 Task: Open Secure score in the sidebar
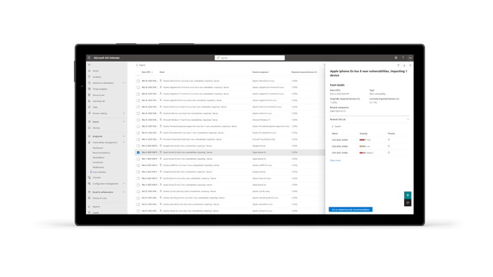99,95
